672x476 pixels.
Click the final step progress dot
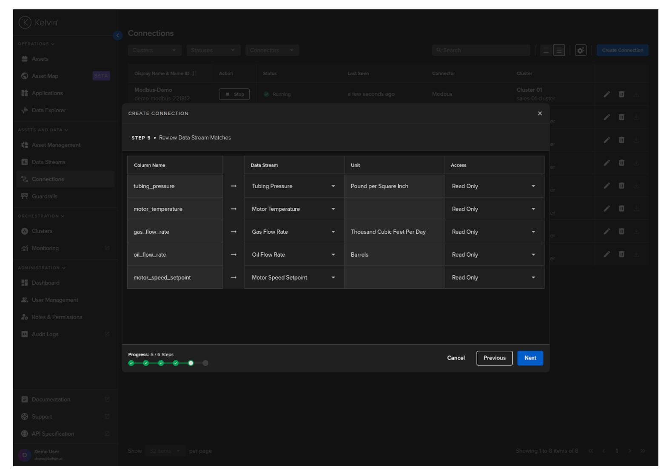tap(205, 363)
